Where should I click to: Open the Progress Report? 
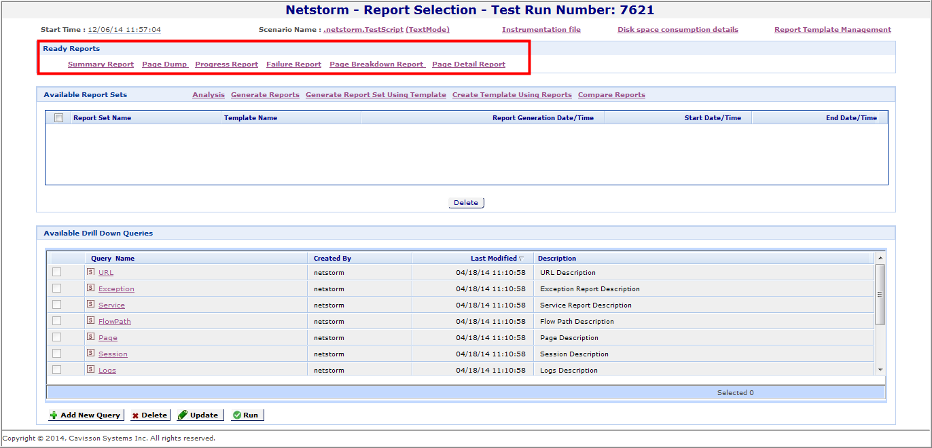[226, 64]
